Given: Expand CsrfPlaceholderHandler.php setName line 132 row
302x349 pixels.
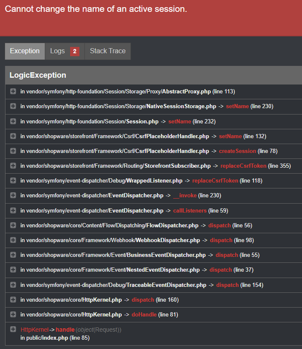Looking at the screenshot, I should click(x=13, y=136).
